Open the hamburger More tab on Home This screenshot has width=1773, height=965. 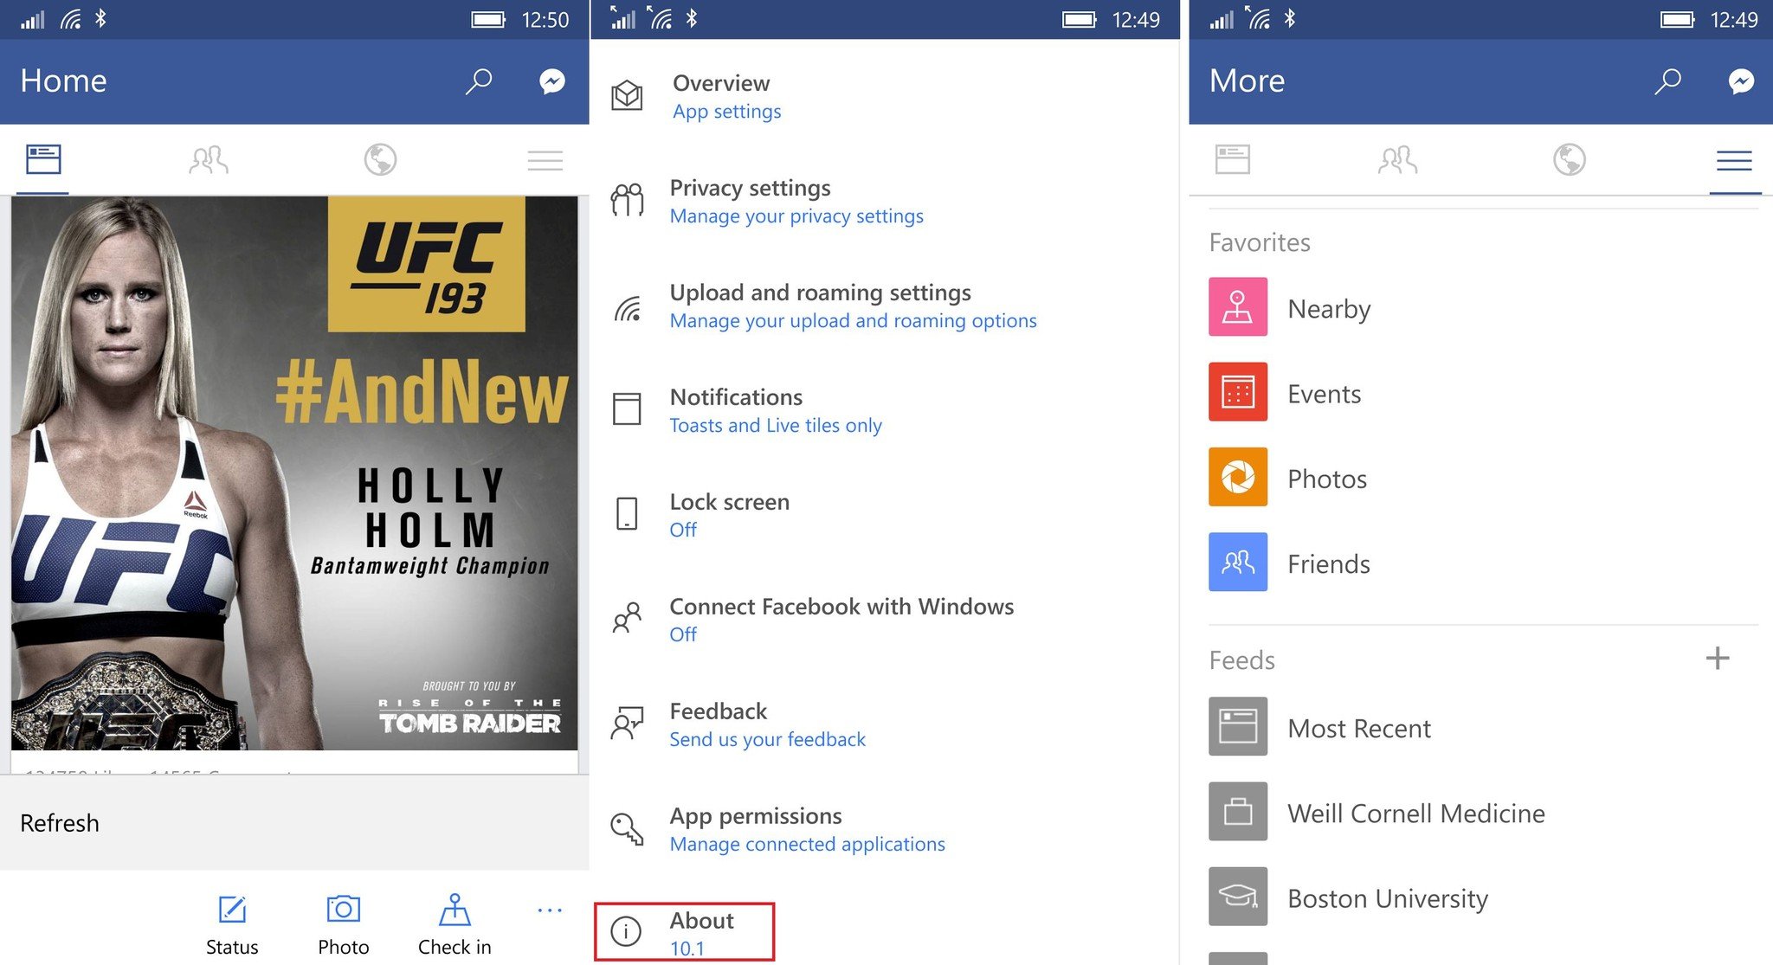point(545,160)
